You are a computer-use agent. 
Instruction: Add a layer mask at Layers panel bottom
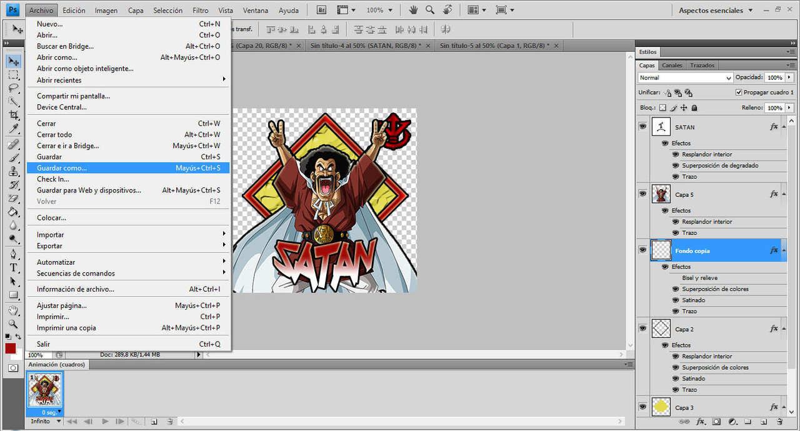tap(716, 422)
